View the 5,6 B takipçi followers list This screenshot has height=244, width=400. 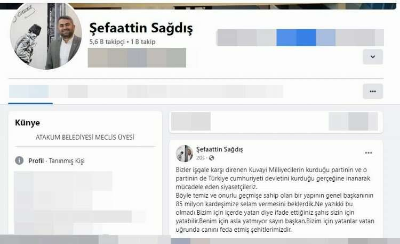(x=107, y=42)
